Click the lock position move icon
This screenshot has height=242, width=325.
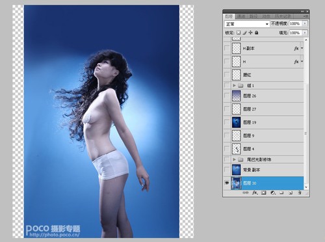point(250,33)
